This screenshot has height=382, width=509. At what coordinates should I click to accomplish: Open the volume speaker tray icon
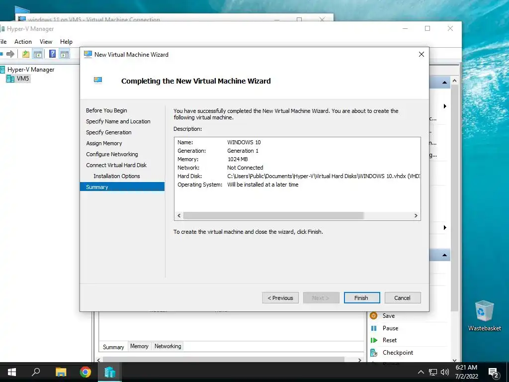click(x=445, y=372)
